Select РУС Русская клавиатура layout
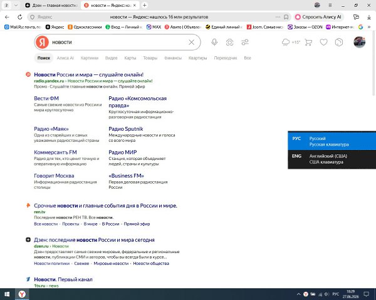376x300 pixels. tap(332, 141)
